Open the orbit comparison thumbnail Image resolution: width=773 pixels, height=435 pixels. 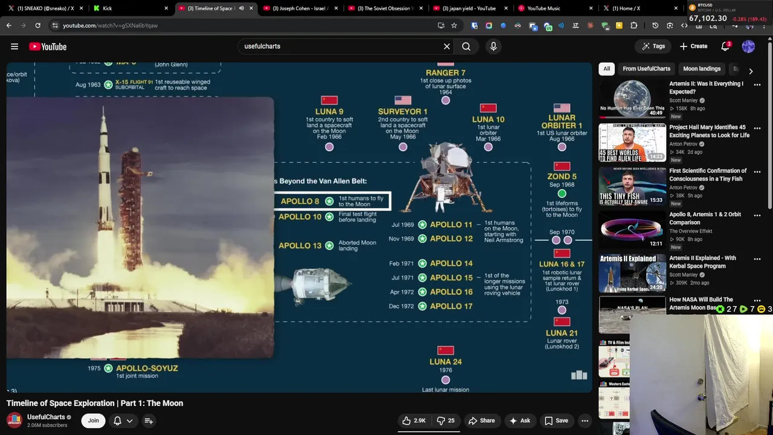click(x=632, y=230)
